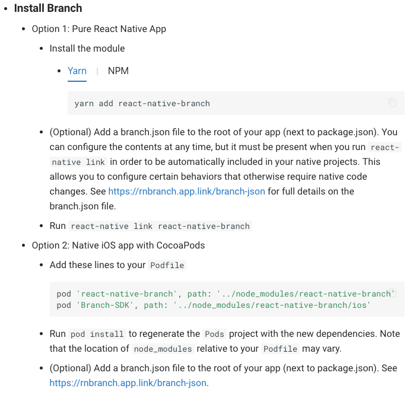This screenshot has width=413, height=395.
Task: Select the Yarn tab
Action: point(77,71)
